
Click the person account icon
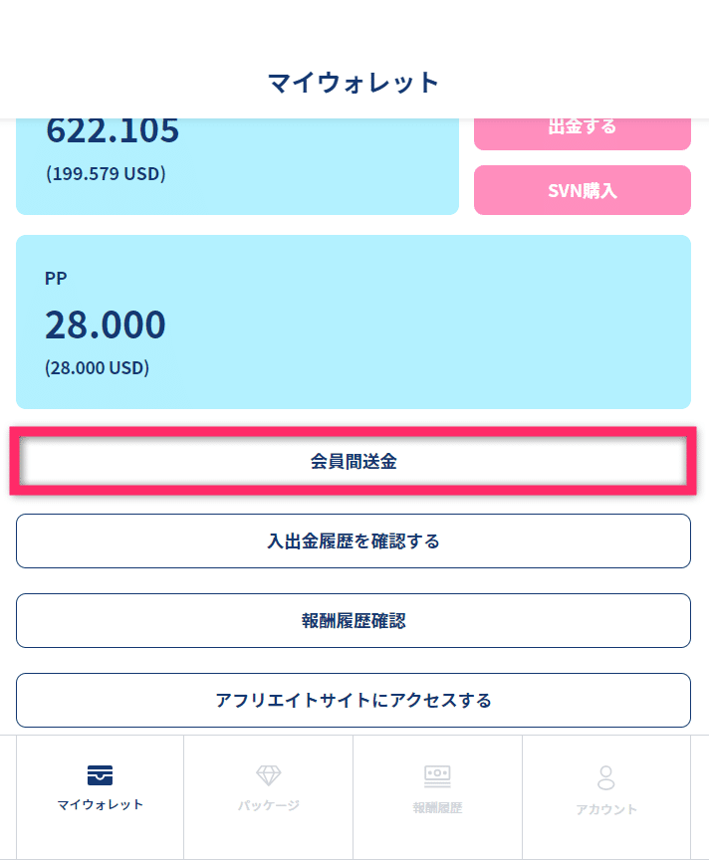pos(606,776)
